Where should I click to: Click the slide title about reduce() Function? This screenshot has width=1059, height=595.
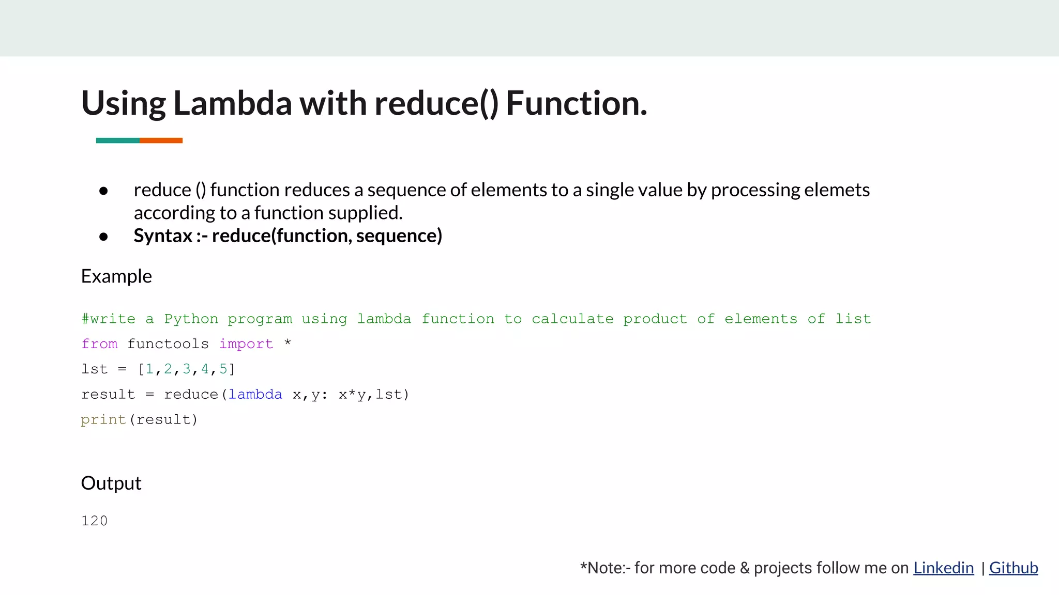[364, 103]
